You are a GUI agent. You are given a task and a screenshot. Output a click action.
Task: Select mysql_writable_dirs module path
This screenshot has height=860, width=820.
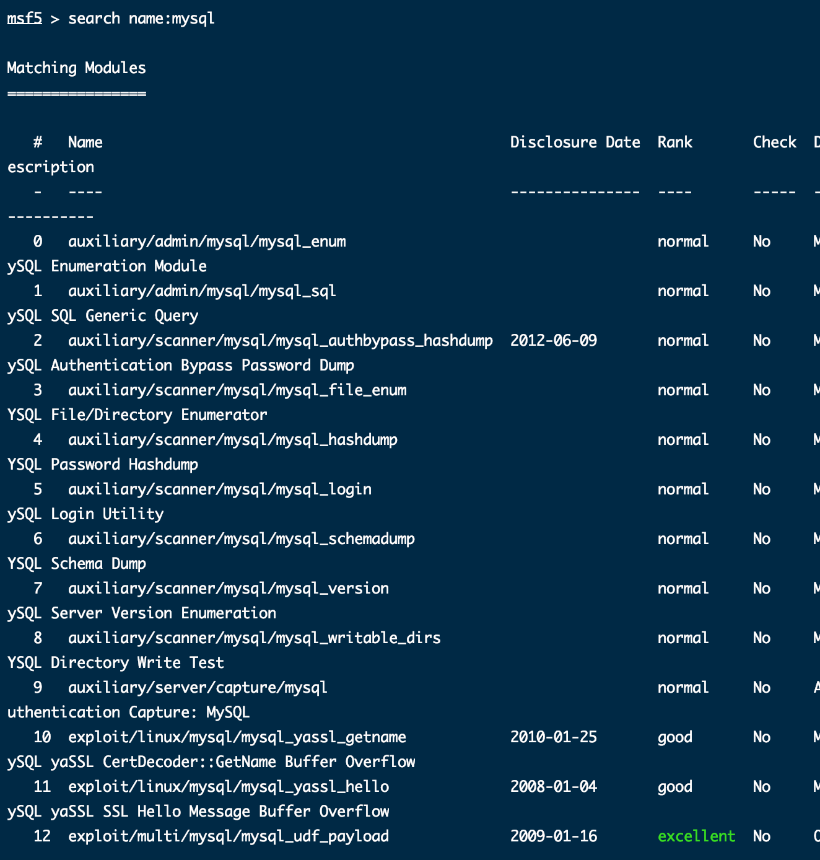click(x=255, y=638)
